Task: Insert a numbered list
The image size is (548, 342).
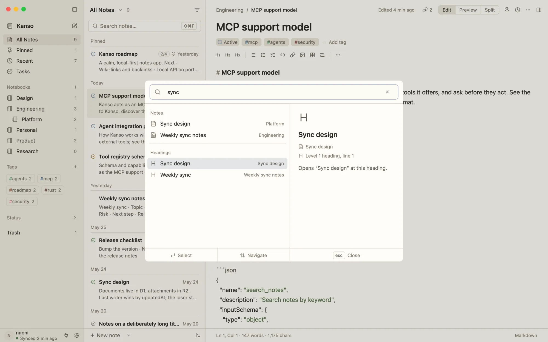Action: (263, 55)
